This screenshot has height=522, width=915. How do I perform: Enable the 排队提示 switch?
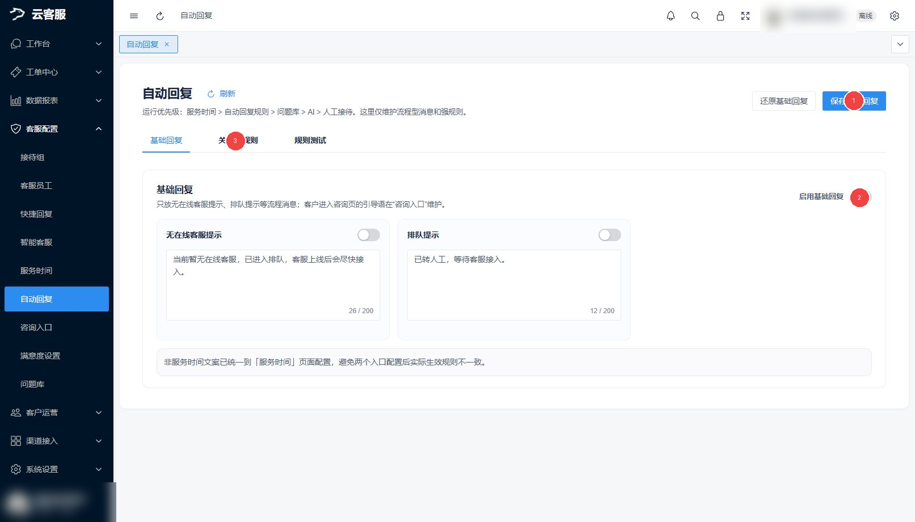click(x=610, y=235)
